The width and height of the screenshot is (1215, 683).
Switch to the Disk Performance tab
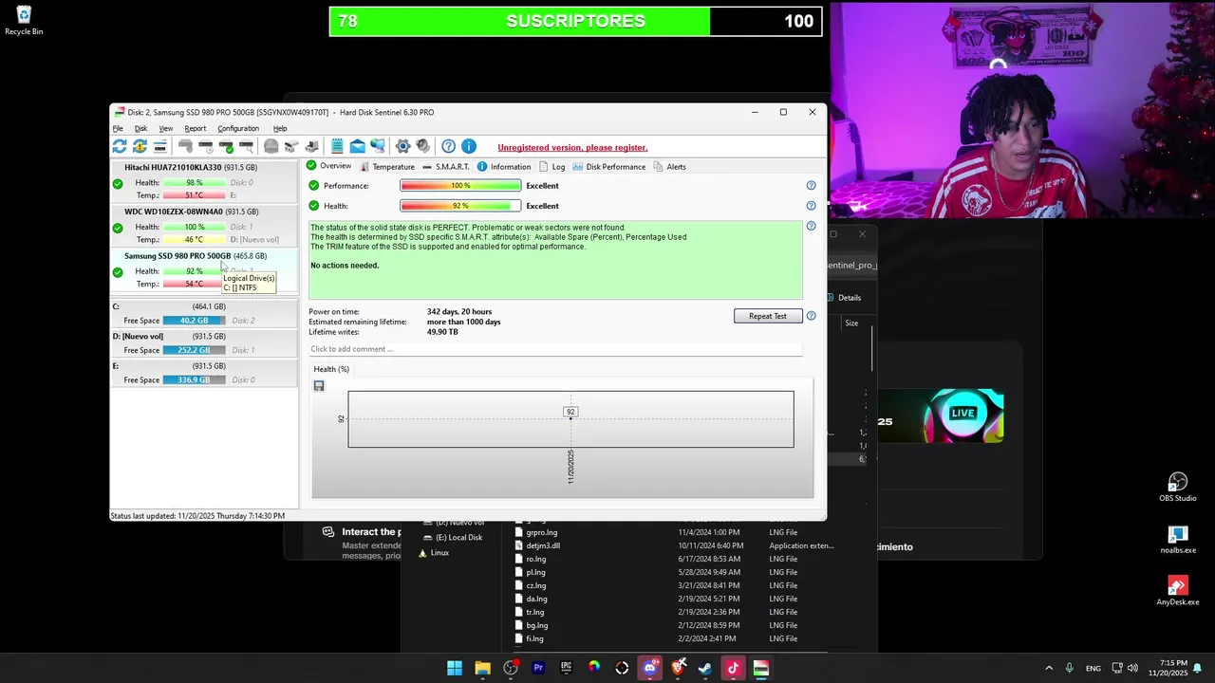click(x=608, y=167)
